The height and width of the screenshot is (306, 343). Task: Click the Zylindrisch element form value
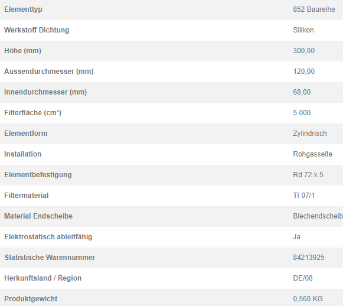[310, 134]
